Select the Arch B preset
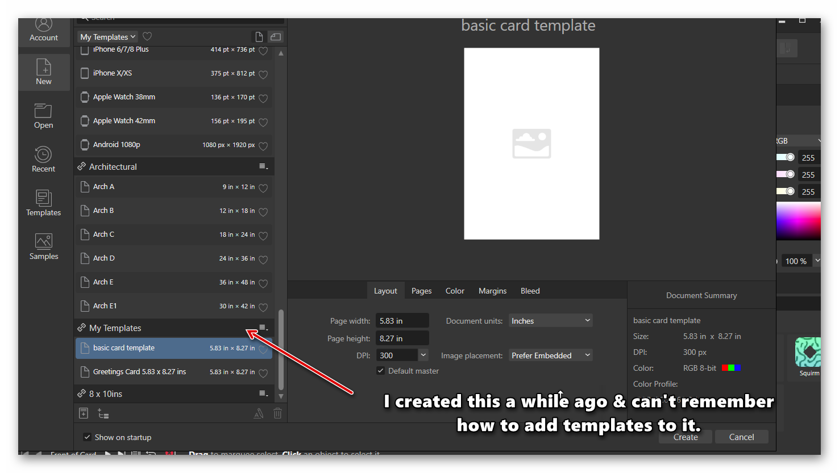Screen dimensions: 839x473 click(x=174, y=211)
